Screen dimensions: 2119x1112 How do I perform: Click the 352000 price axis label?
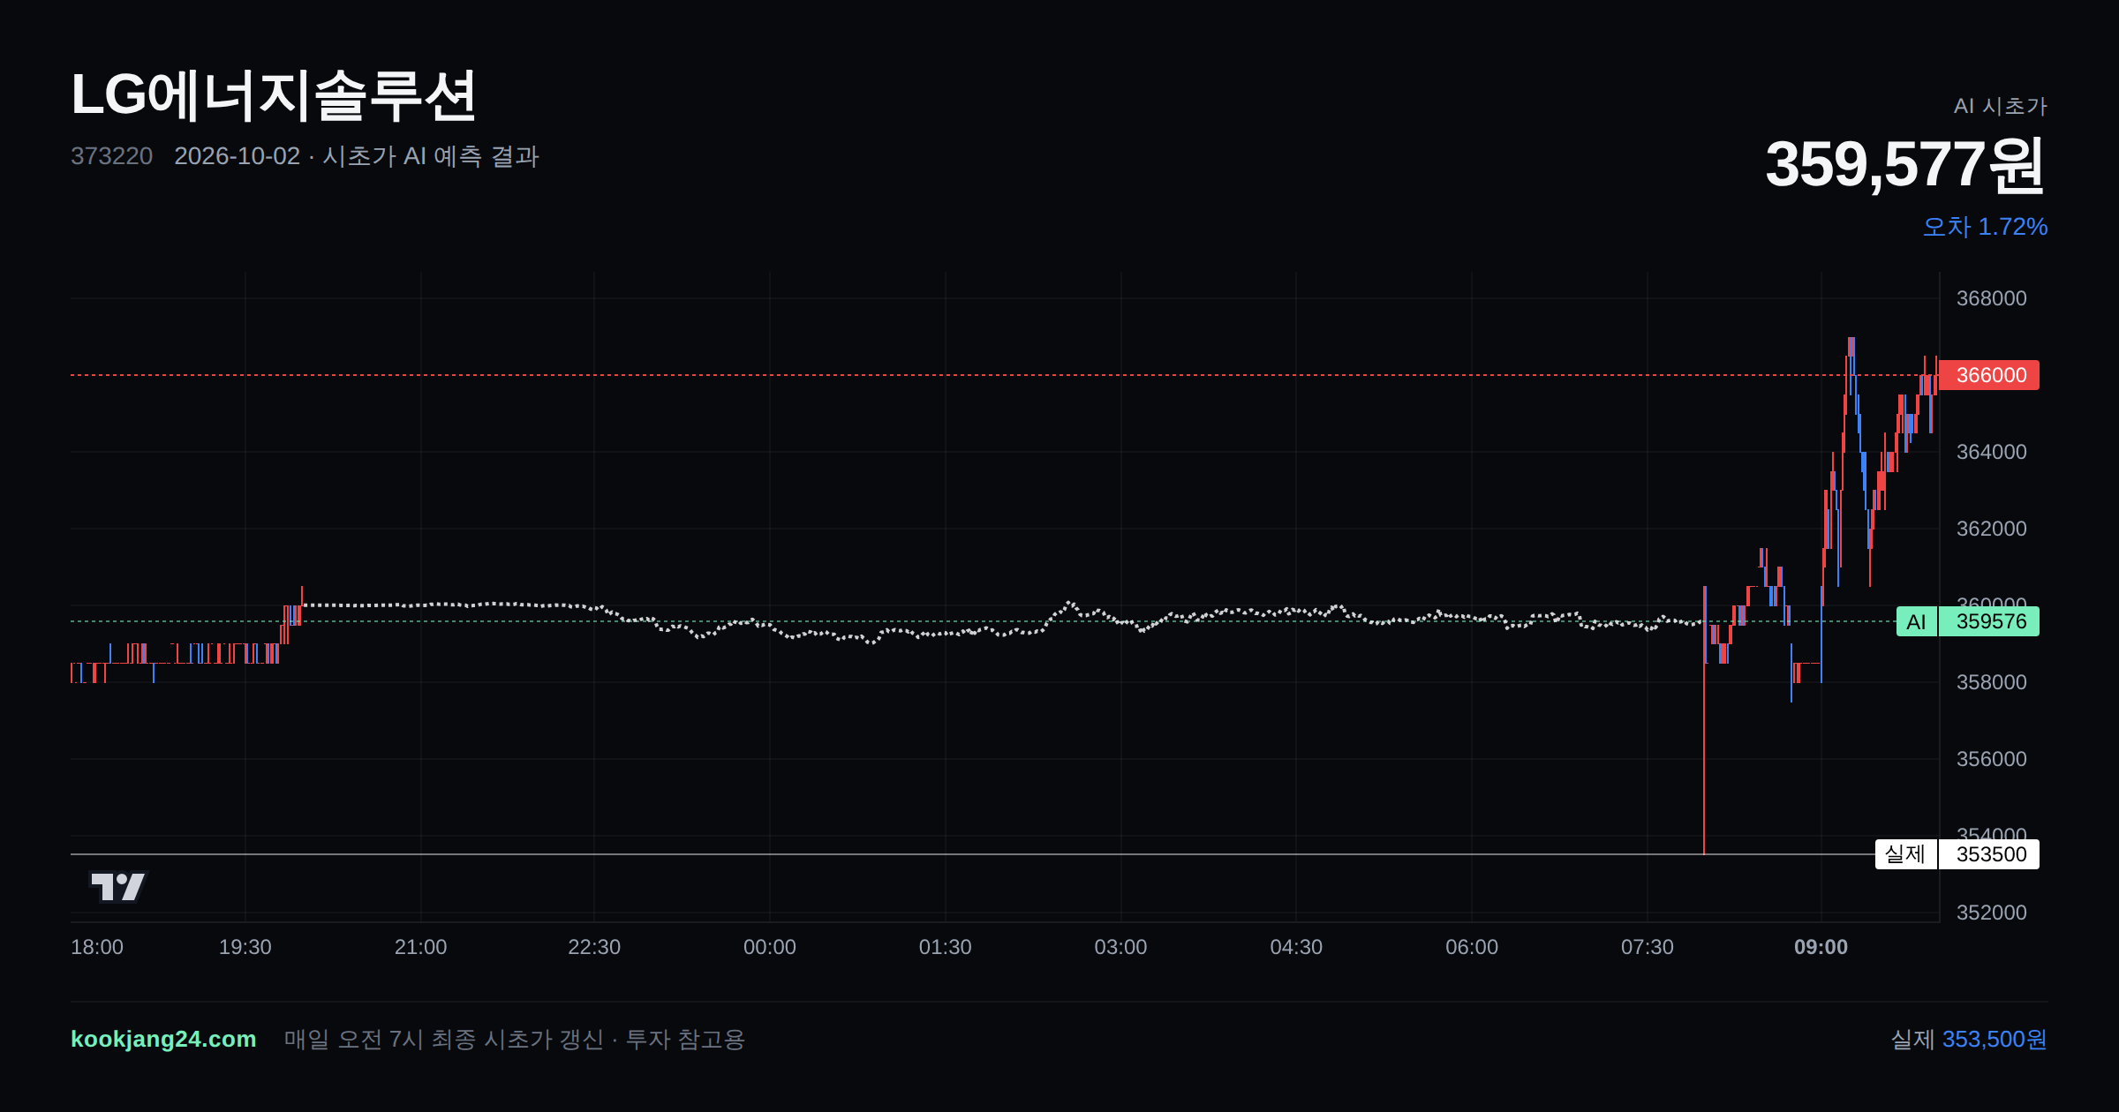[x=1992, y=913]
